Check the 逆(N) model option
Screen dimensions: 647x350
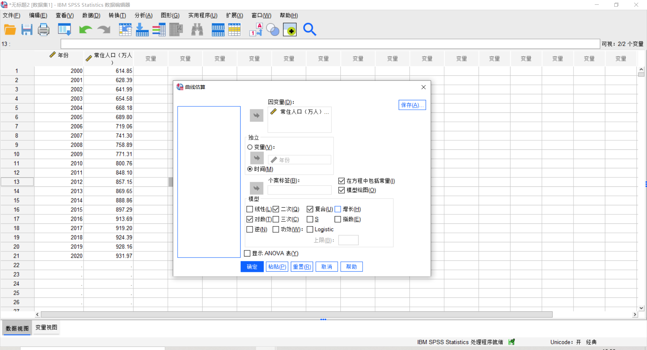click(250, 230)
